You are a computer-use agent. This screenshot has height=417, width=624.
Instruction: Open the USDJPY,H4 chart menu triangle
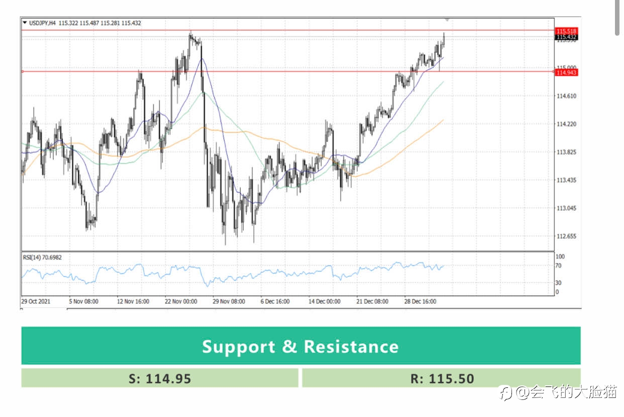point(25,23)
